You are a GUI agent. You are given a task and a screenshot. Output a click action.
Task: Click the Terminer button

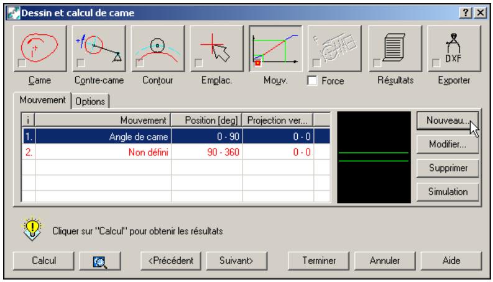(x=319, y=261)
